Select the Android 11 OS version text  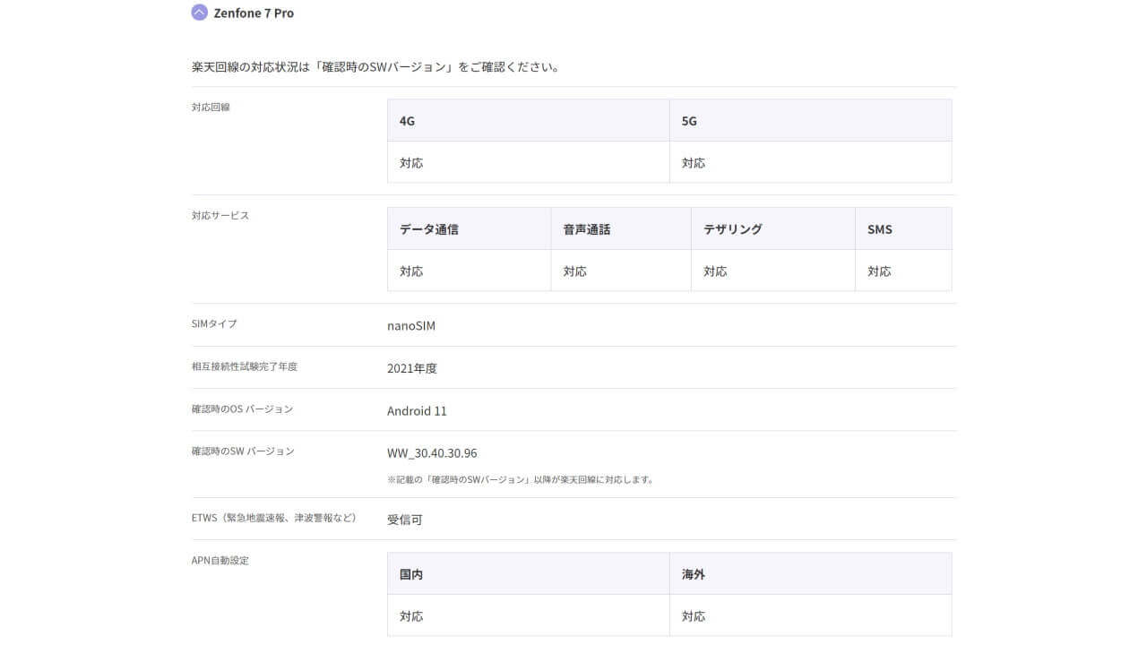pos(418,410)
